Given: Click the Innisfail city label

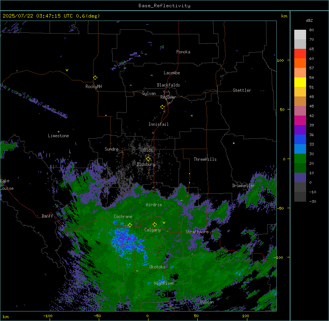Looking at the screenshot, I should click(x=158, y=124).
